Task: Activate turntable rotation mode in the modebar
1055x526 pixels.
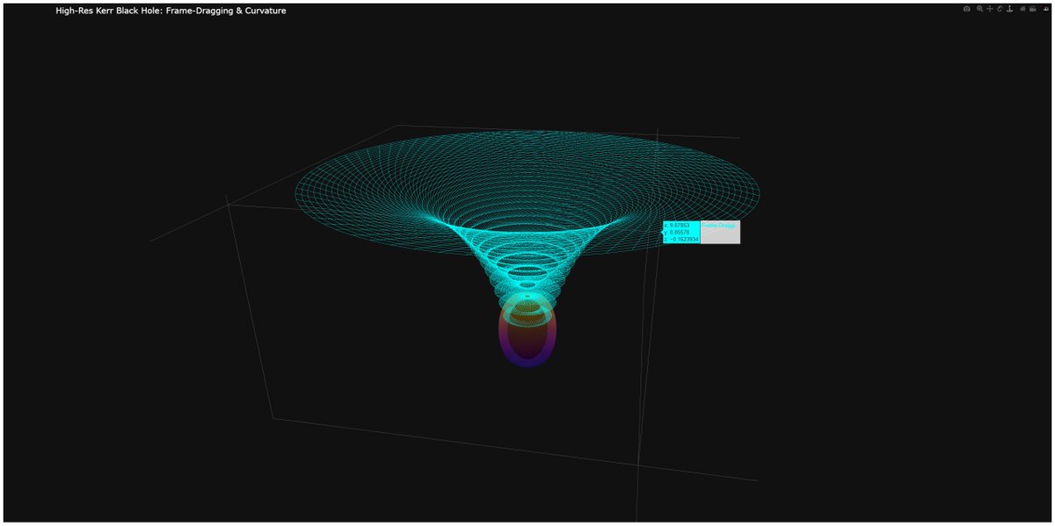Action: click(x=1010, y=9)
